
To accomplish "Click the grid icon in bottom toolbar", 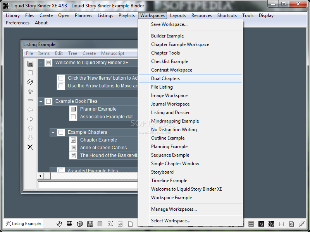I will [x=70, y=224].
